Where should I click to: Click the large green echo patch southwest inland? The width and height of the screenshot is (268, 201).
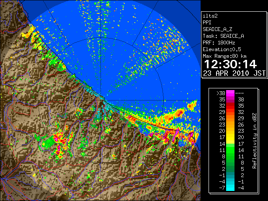pos(49,143)
